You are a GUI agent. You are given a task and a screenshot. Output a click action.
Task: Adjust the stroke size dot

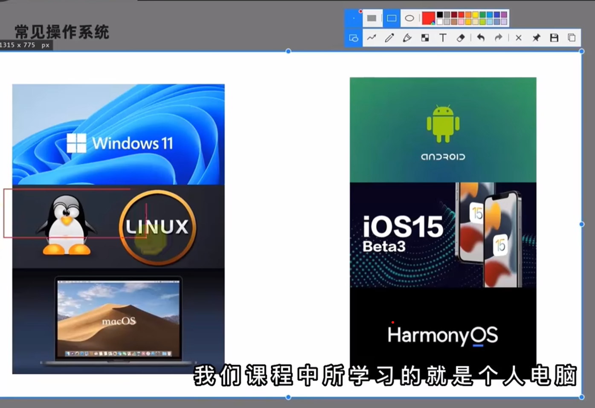pyautogui.click(x=354, y=18)
